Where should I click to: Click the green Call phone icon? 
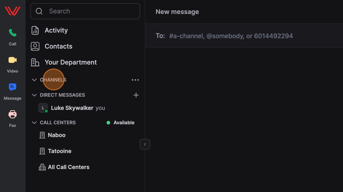(13, 33)
